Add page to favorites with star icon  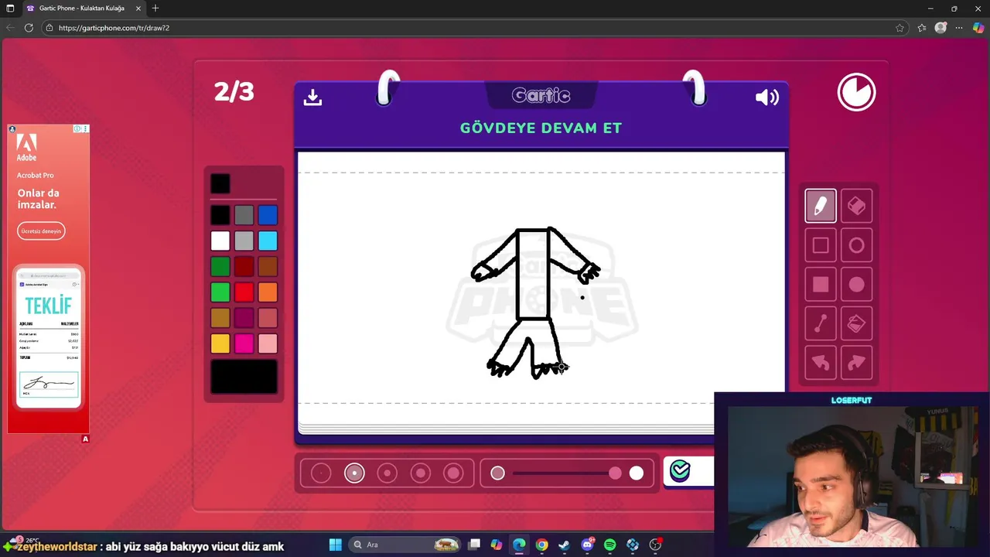tap(900, 27)
